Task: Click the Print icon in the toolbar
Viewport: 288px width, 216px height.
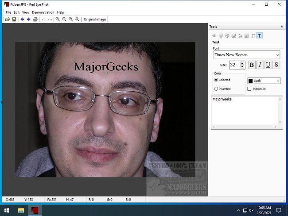Action: (35, 19)
